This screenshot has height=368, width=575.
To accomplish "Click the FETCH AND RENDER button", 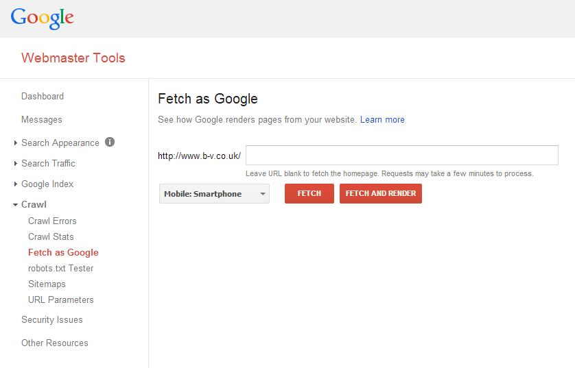I will [x=381, y=193].
